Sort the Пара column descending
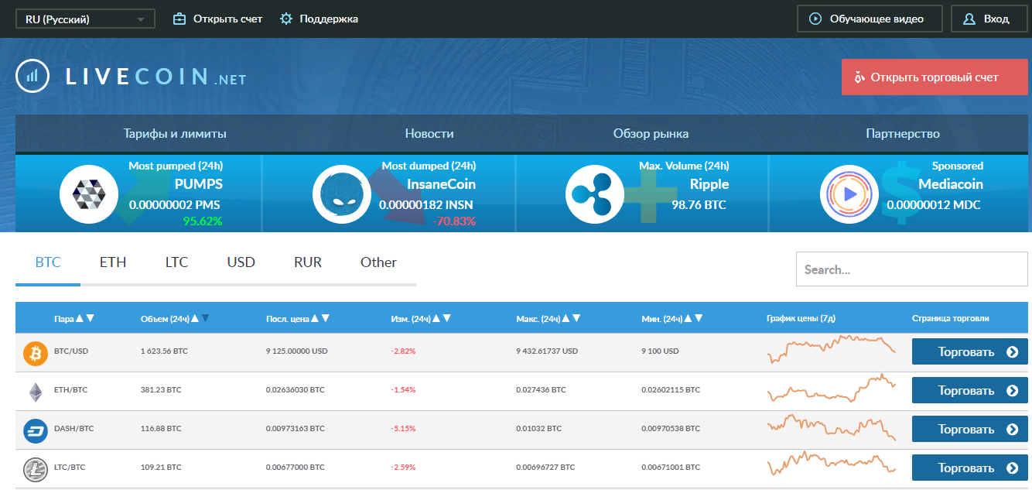This screenshot has width=1032, height=490. point(91,318)
